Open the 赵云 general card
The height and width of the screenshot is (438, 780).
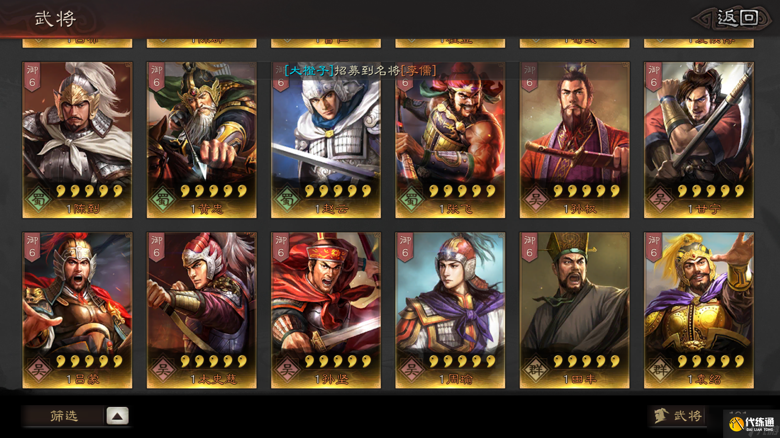point(326,140)
